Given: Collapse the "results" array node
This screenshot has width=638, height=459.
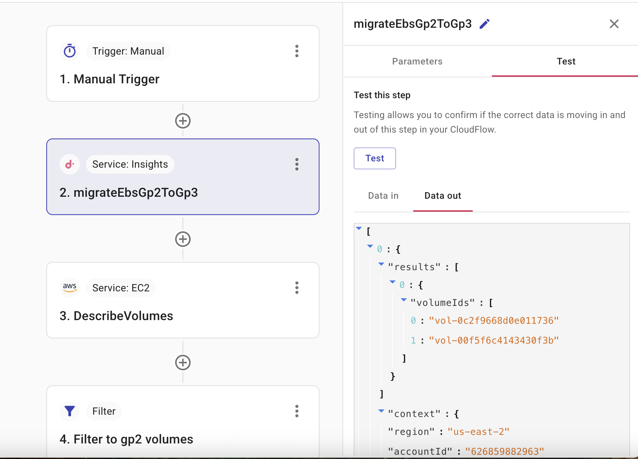Looking at the screenshot, I should click(x=381, y=264).
